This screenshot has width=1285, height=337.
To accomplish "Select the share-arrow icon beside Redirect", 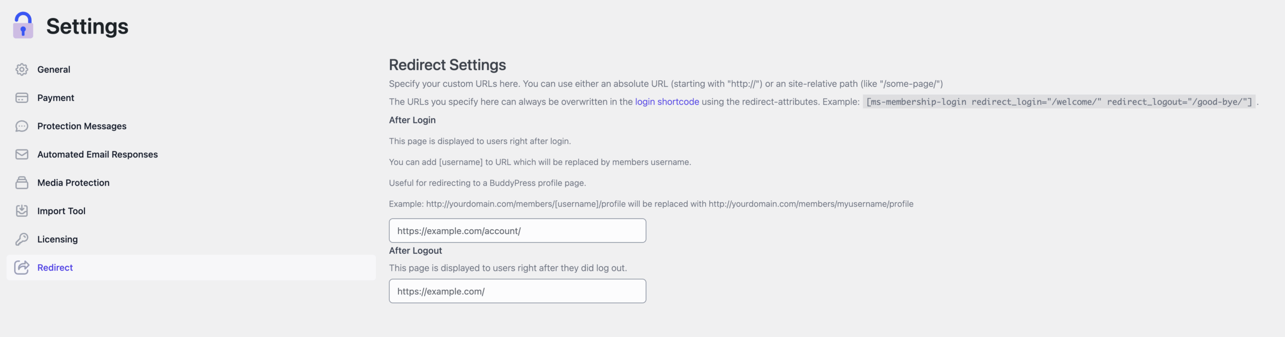I will [22, 267].
